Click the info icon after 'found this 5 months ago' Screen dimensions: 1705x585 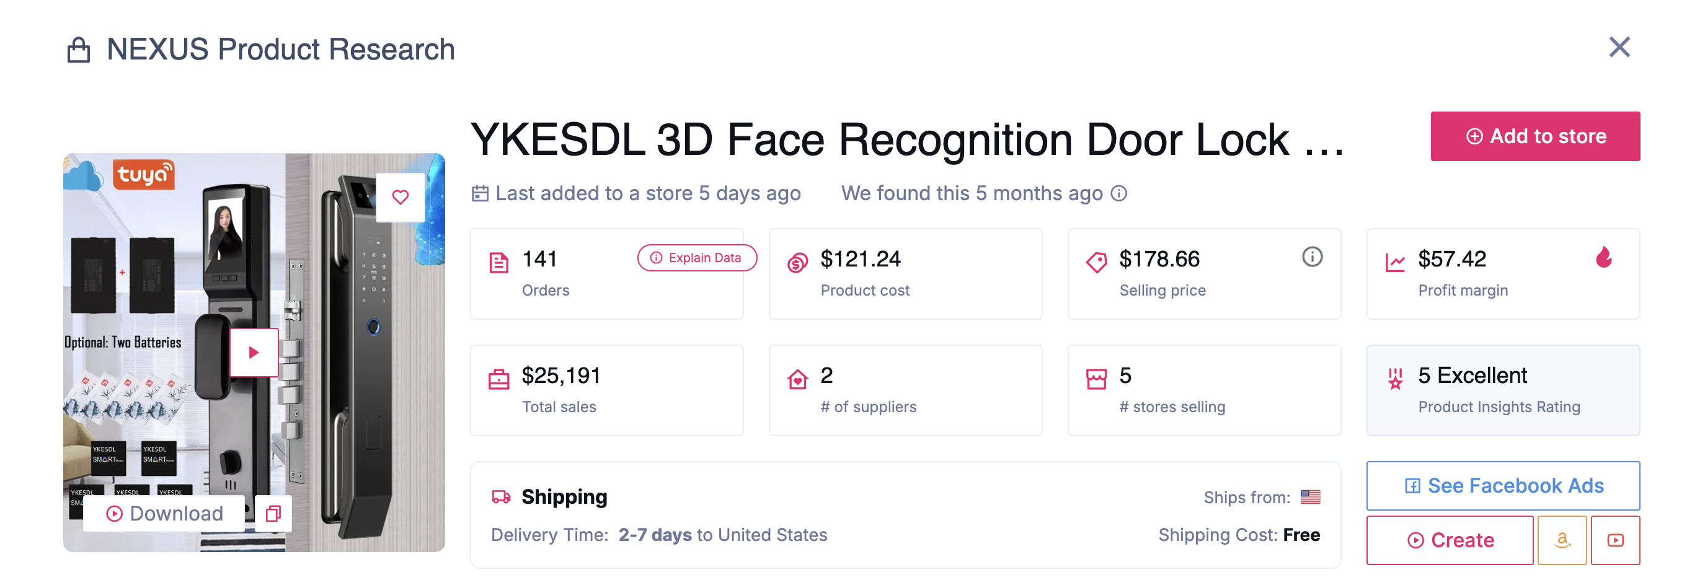pyautogui.click(x=1118, y=193)
